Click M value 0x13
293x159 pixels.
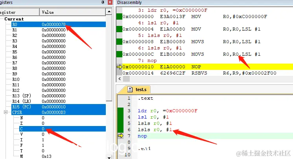(x=46, y=156)
